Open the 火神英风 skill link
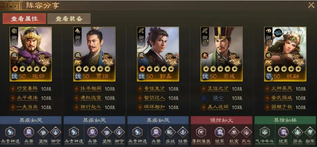Image resolution: width=317 pixels, height=147 pixels. (x=282, y=89)
